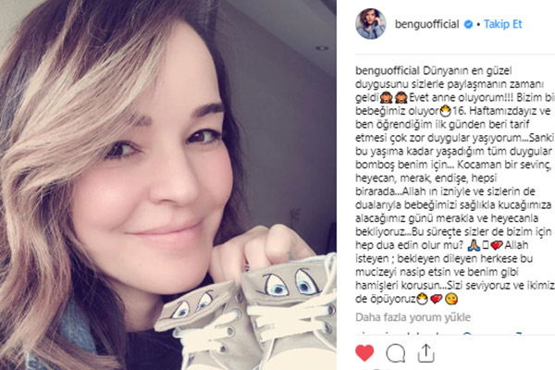
Task: Click the baby emoji after öpüyoruz
Action: click(x=422, y=299)
